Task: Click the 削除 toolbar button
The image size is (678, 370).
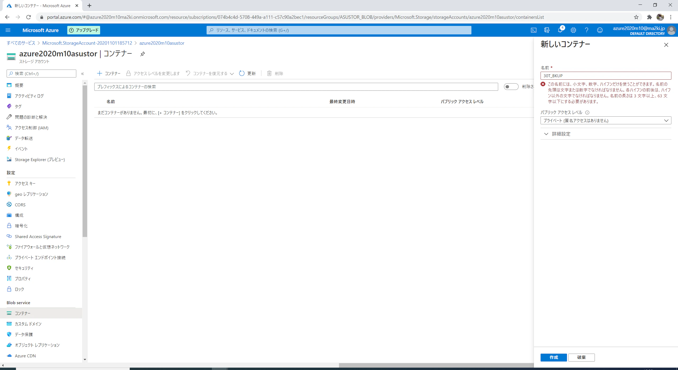Action: [x=275, y=74]
